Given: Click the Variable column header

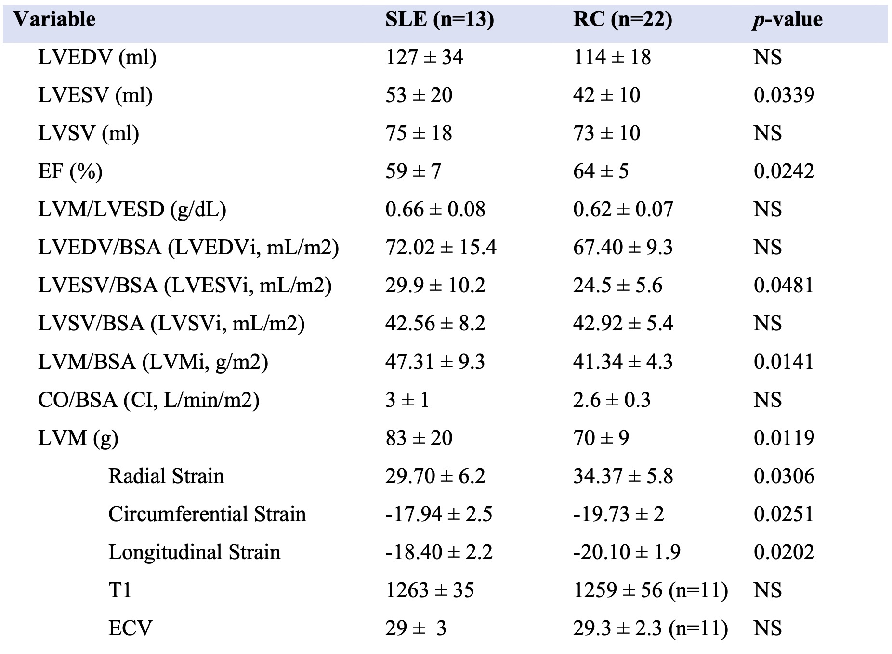Looking at the screenshot, I should click(x=54, y=20).
